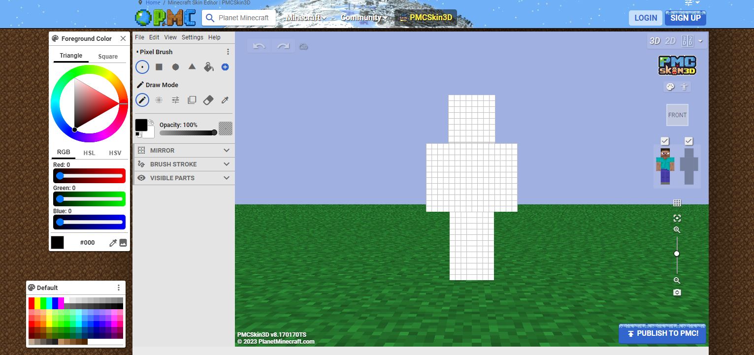Expand the BRUSH STROKE section
The height and width of the screenshot is (355, 754).
[x=184, y=164]
